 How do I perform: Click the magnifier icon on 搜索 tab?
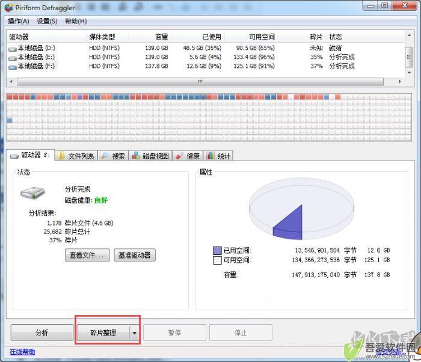[x=105, y=156]
